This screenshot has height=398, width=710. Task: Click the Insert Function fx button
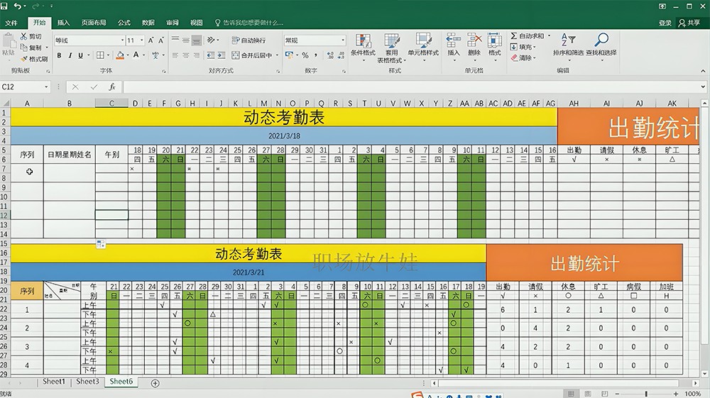pos(112,87)
